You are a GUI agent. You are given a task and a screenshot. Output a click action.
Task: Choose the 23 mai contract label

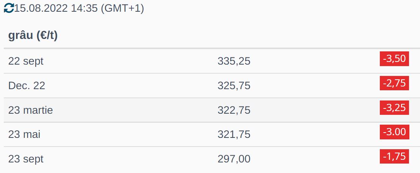[24, 134]
